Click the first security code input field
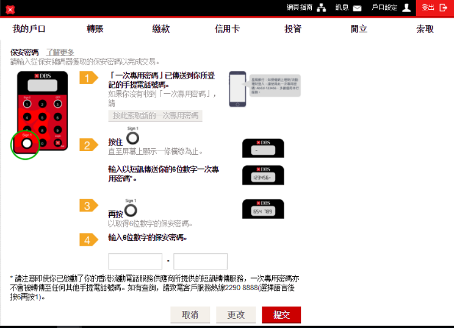Image resolution: width=454 pixels, height=328 pixels. (x=135, y=262)
